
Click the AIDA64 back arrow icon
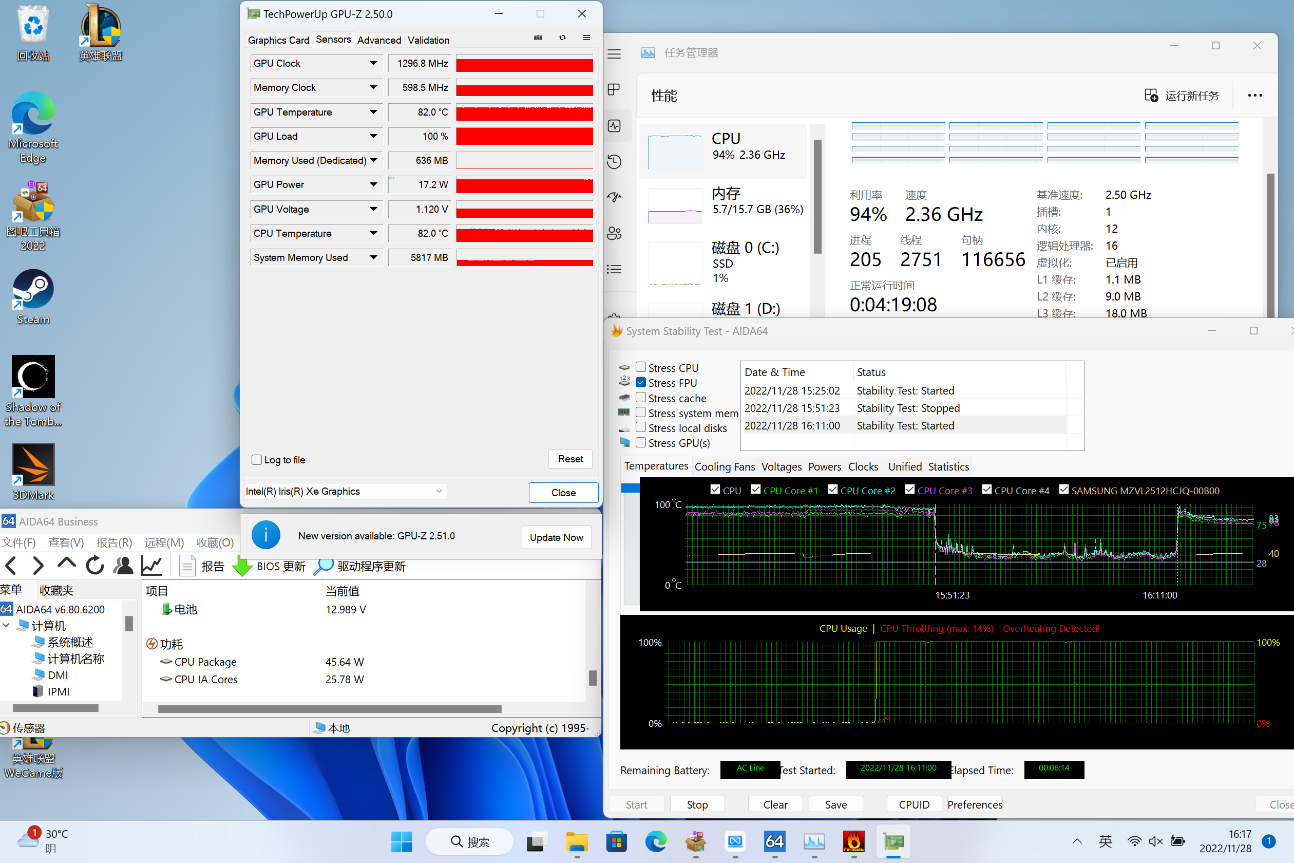click(11, 565)
